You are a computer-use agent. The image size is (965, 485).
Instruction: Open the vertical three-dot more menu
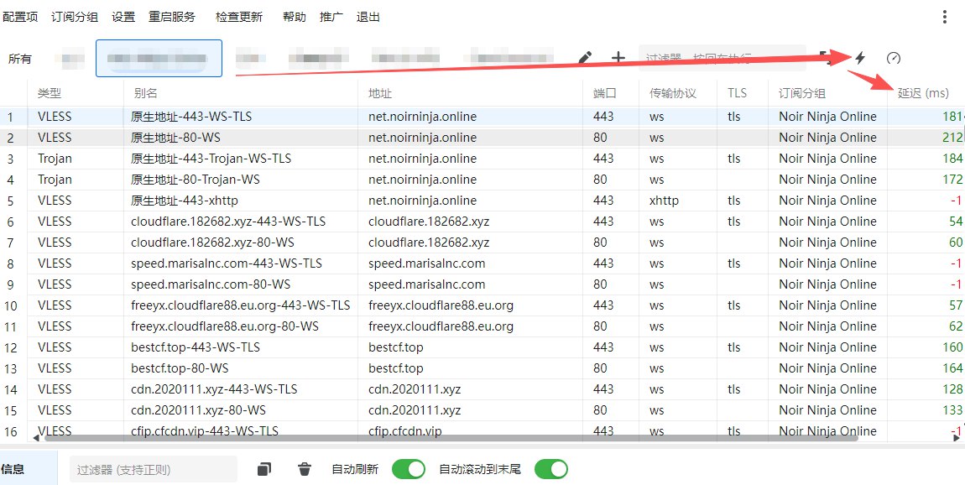coord(944,17)
